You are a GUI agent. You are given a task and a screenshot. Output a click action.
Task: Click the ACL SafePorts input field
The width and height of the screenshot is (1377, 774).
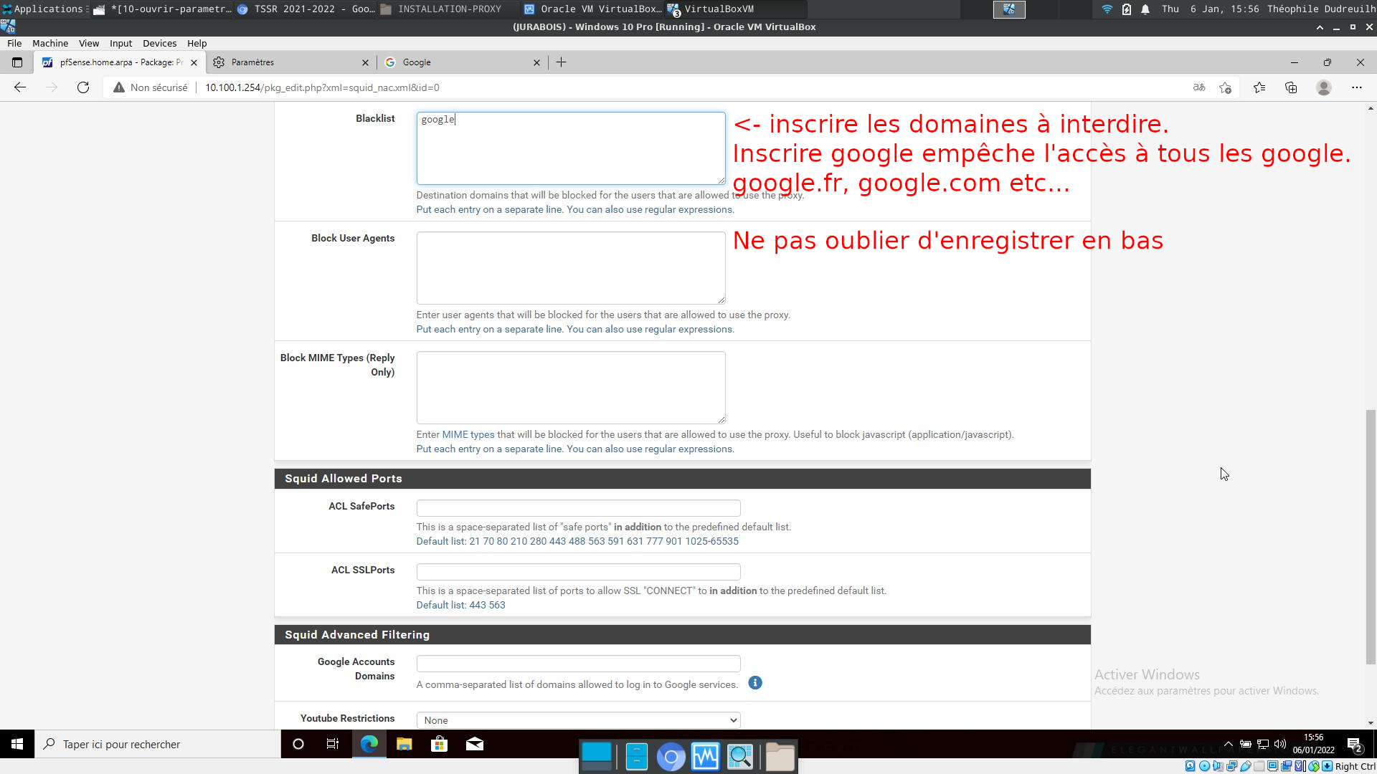578,508
